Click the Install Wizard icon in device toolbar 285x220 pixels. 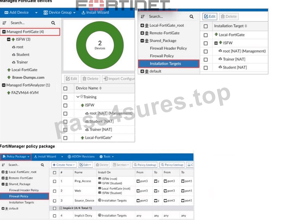pyautogui.click(x=83, y=12)
